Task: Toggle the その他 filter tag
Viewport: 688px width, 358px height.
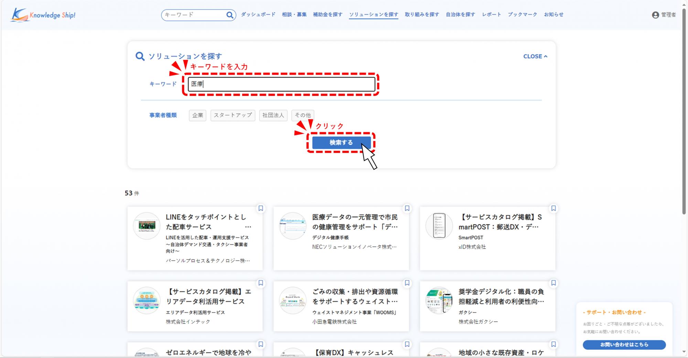Action: [303, 115]
